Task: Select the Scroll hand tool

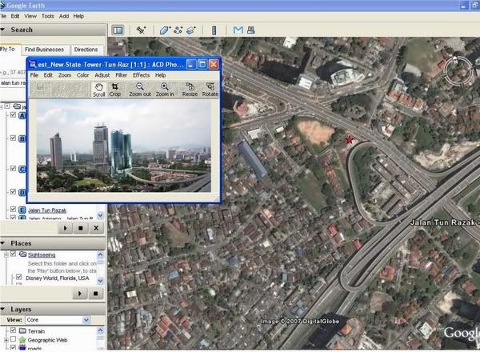Action: tap(98, 89)
